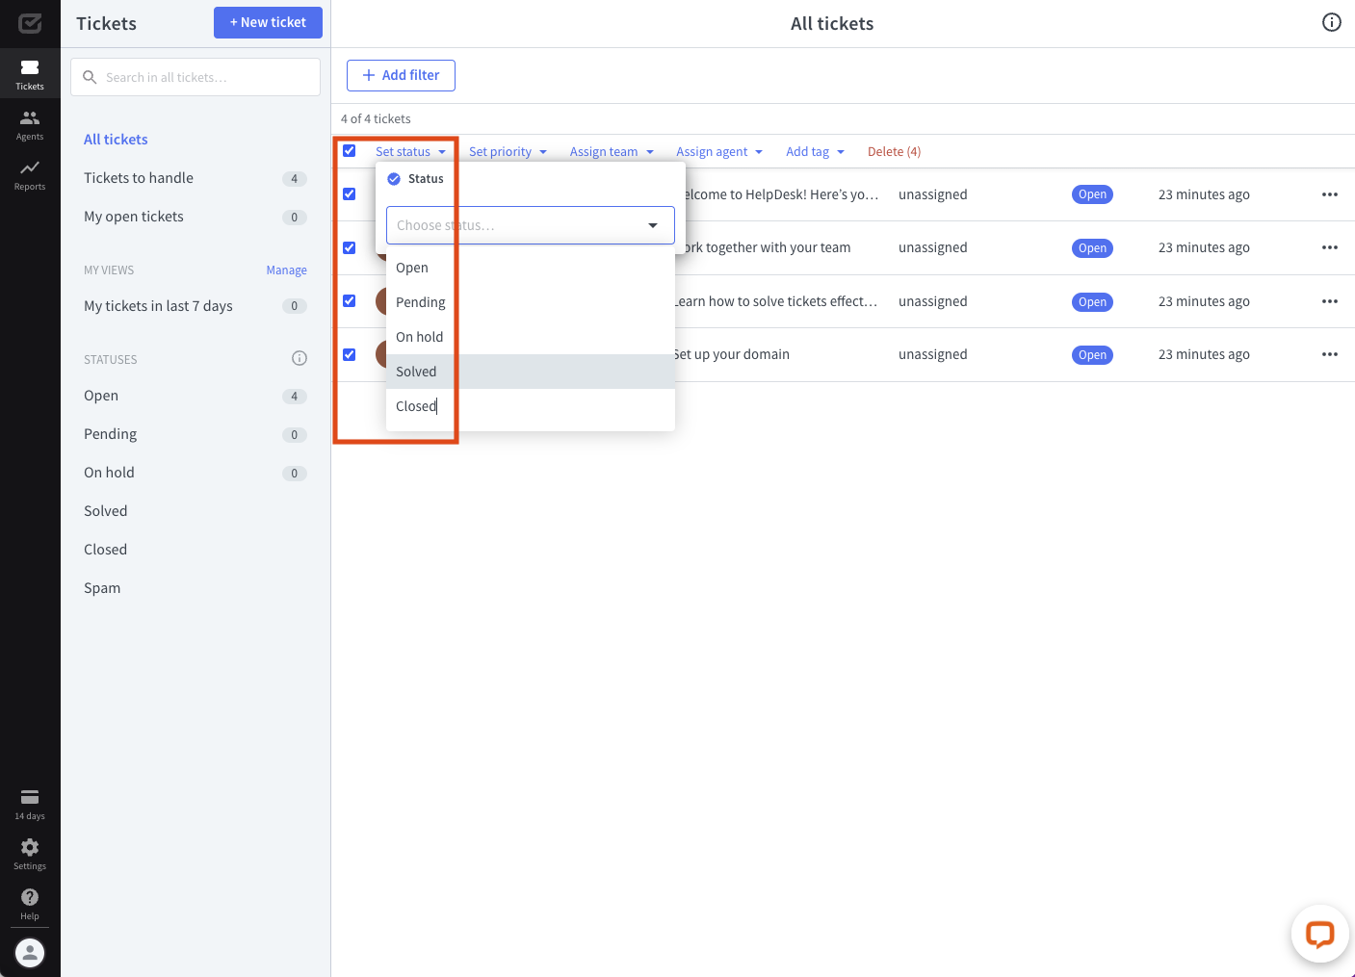Open the All tickets view

[116, 140]
